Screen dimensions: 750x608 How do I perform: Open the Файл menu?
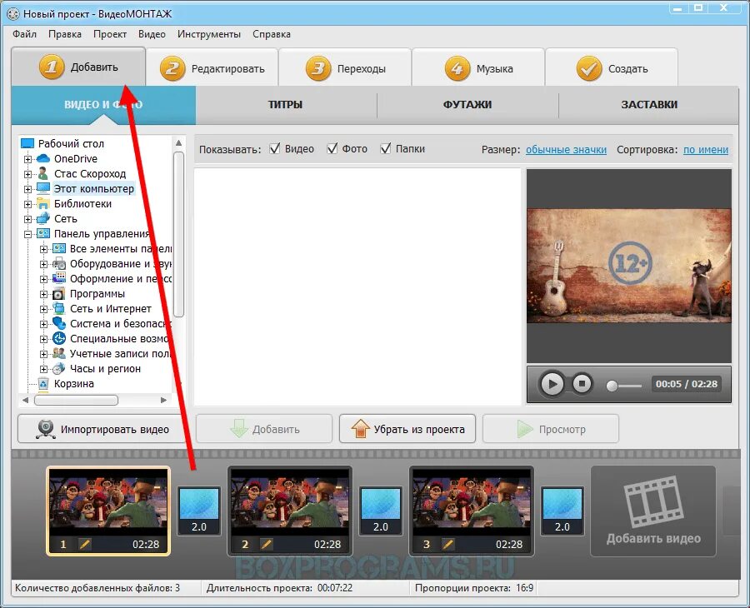coord(24,34)
